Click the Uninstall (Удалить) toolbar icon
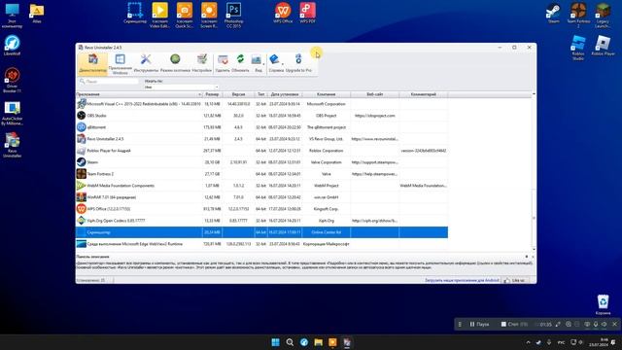Screen dimensions: 622x350 (x=223, y=63)
